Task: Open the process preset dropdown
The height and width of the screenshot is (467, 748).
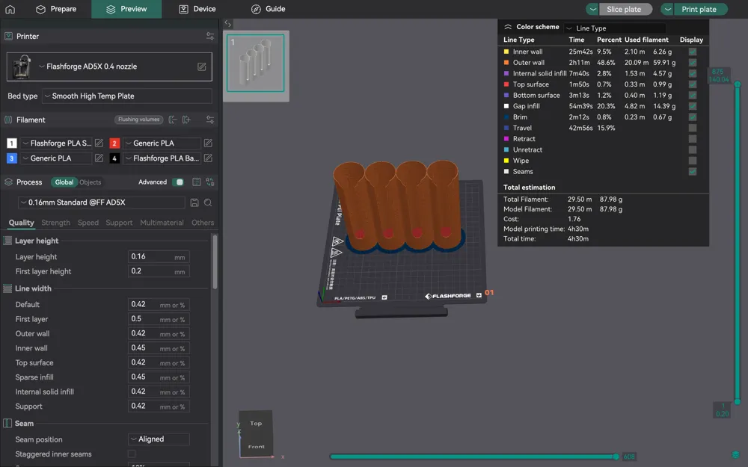Action: (x=102, y=202)
